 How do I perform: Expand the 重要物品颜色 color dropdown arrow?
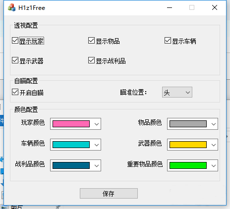[214, 165]
